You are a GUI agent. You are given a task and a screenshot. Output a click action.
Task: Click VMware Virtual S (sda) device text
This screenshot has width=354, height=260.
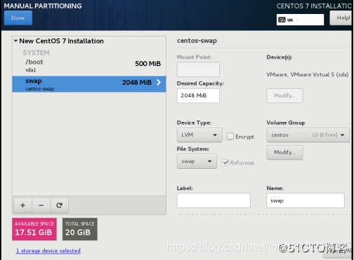[x=308, y=74]
